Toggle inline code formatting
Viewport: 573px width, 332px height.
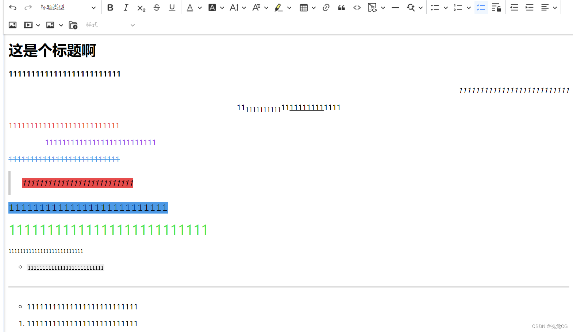[357, 8]
